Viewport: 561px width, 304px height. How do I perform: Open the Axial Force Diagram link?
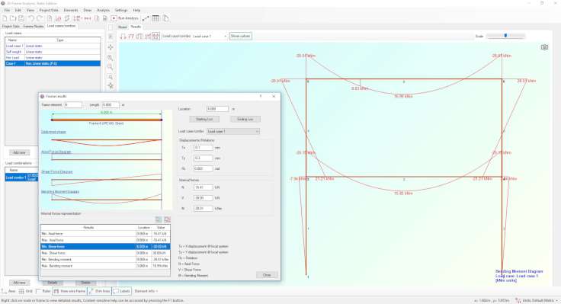[x=56, y=152]
